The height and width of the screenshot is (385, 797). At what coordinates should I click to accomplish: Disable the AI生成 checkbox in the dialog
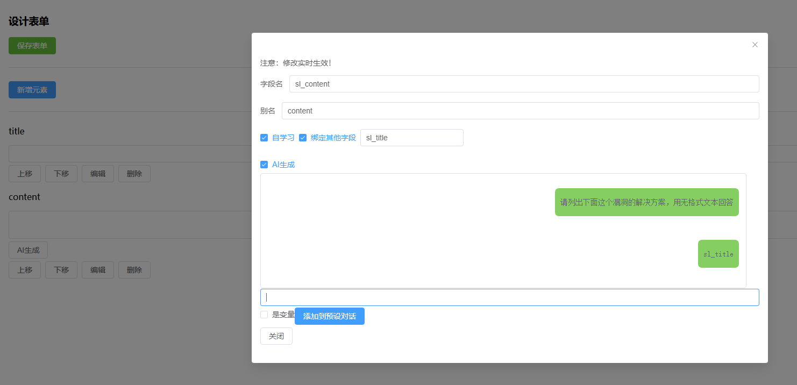pos(264,165)
